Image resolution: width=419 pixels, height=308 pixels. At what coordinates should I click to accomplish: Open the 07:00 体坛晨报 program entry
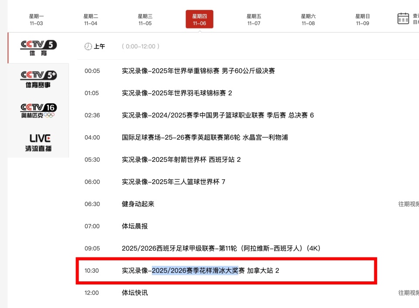[x=136, y=226]
